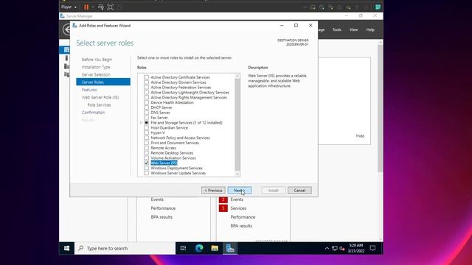472x265 pixels.
Task: Check Active Directory Certificate Services
Action: (x=146, y=77)
